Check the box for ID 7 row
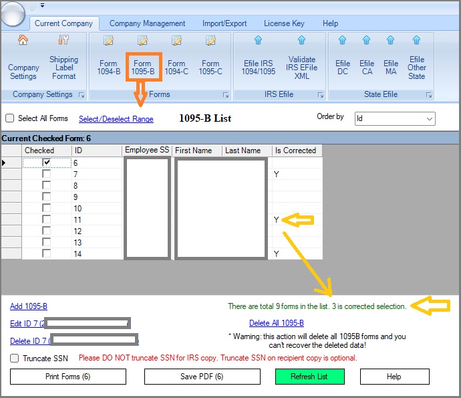 tap(46, 175)
